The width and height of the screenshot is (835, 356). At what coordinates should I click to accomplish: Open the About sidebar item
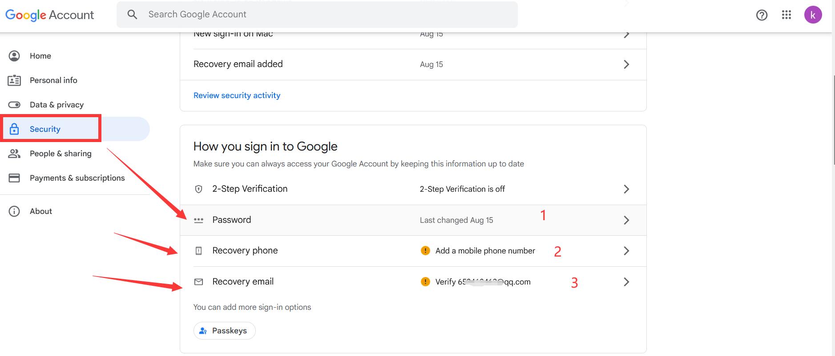[75, 211]
